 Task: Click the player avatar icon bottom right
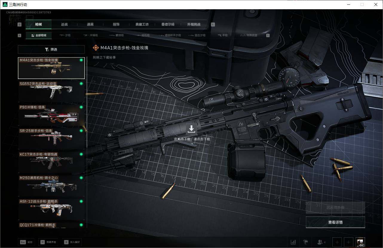[x=360, y=242]
